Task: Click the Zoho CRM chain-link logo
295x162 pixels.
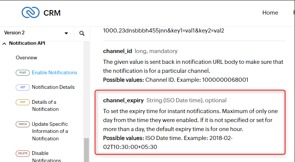Action: 31,13
